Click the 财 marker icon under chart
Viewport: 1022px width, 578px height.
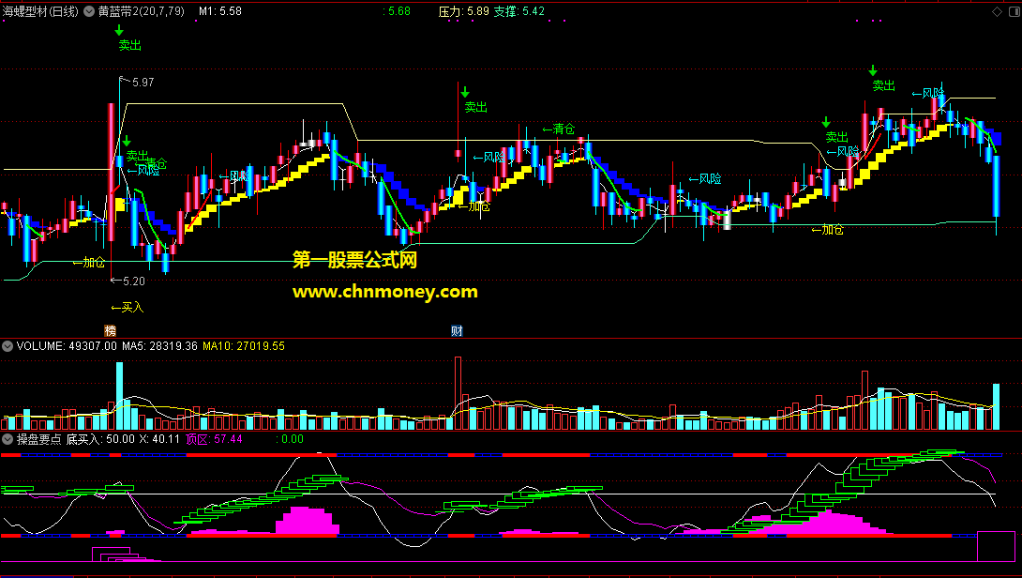click(457, 330)
